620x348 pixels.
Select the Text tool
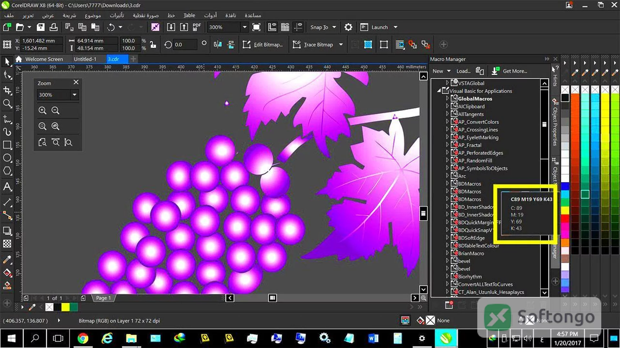(7, 187)
